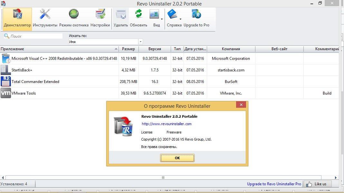
Task: Click the Удалить uninstall button
Action: 121,19
